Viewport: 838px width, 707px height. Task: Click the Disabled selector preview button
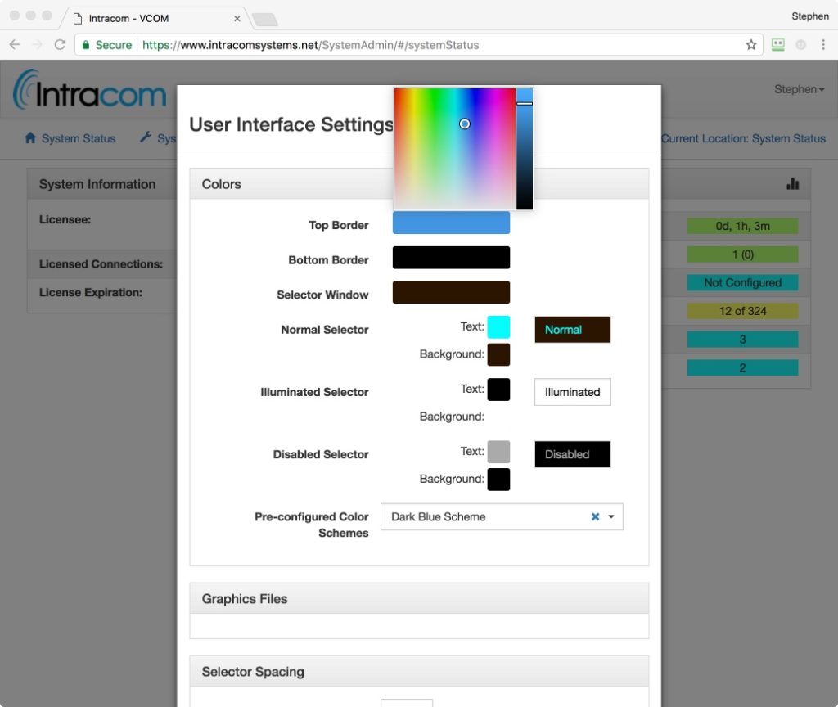point(572,454)
